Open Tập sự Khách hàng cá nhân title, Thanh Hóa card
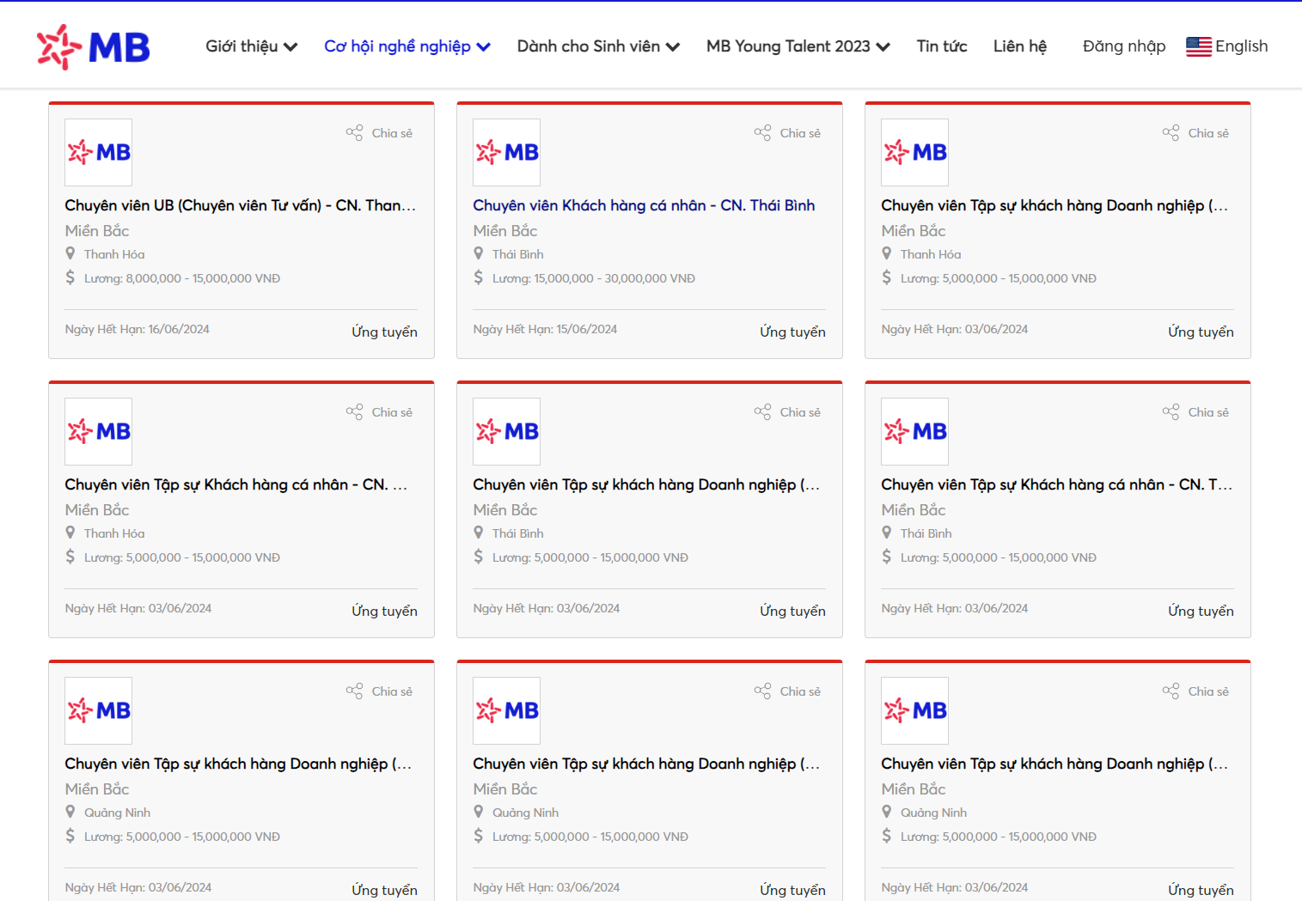The height and width of the screenshot is (901, 1302). point(236,484)
